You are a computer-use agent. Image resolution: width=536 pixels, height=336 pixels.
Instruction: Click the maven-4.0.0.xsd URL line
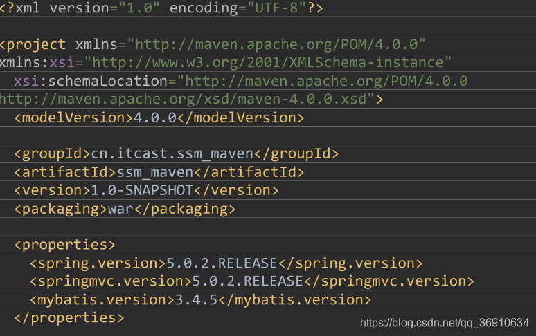tap(191, 100)
